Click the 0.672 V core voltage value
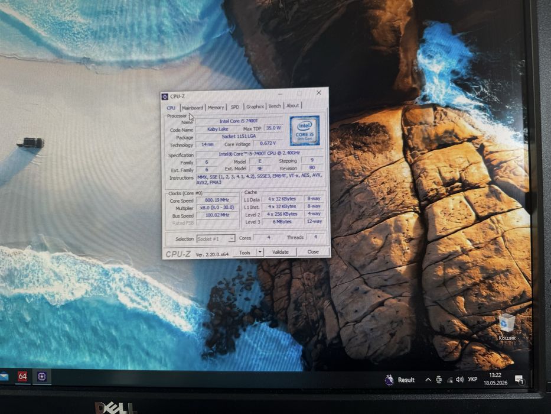This screenshot has height=414, width=551. [268, 143]
